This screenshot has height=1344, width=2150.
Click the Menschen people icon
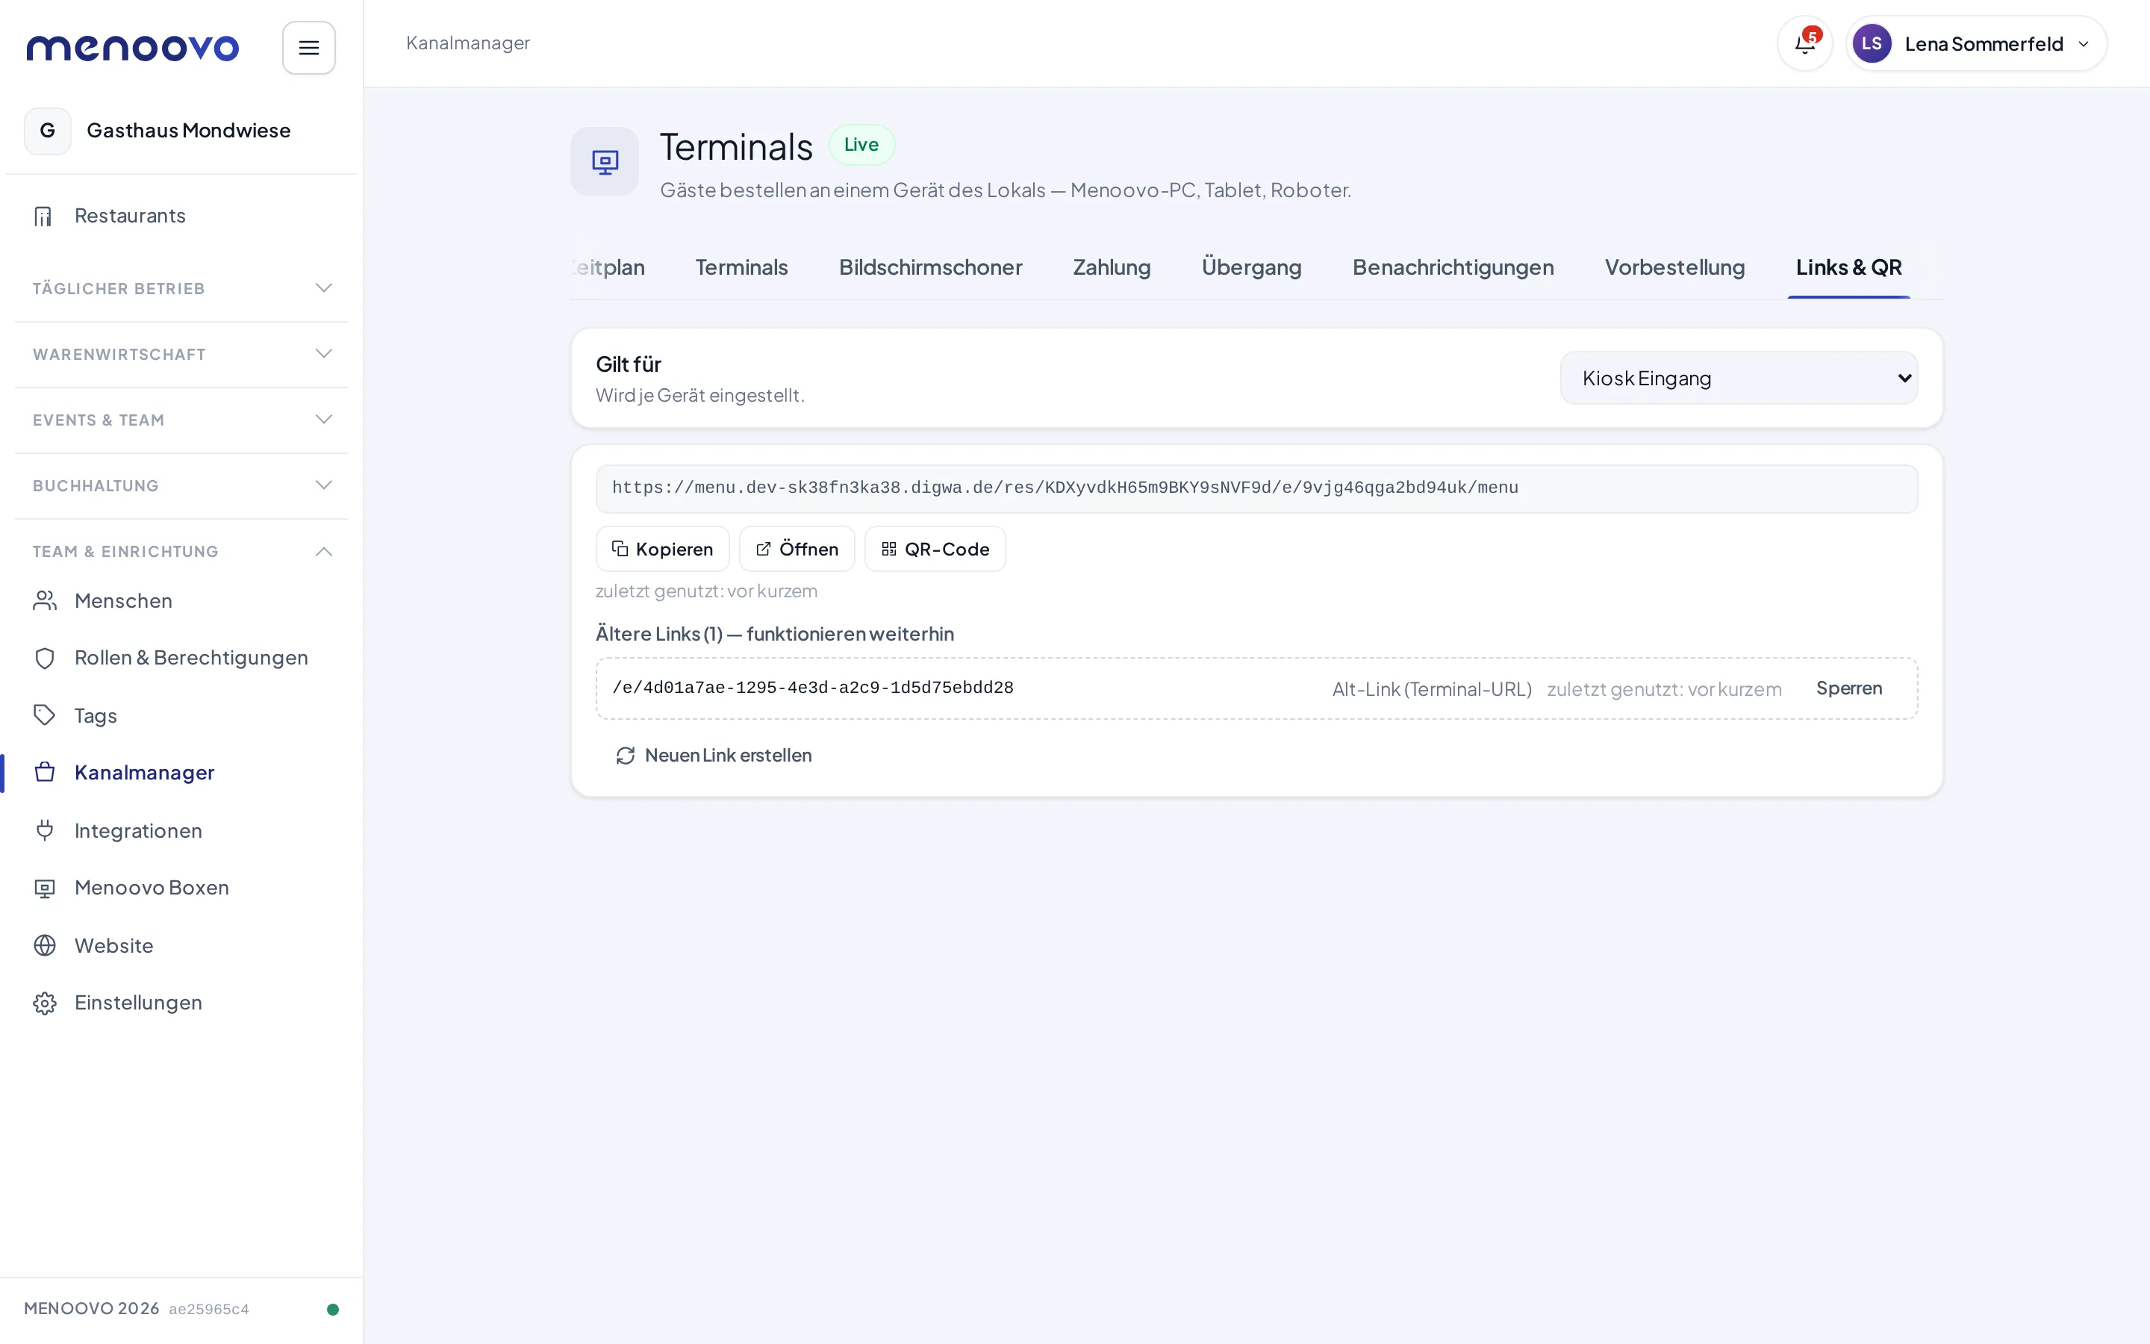[x=45, y=601]
